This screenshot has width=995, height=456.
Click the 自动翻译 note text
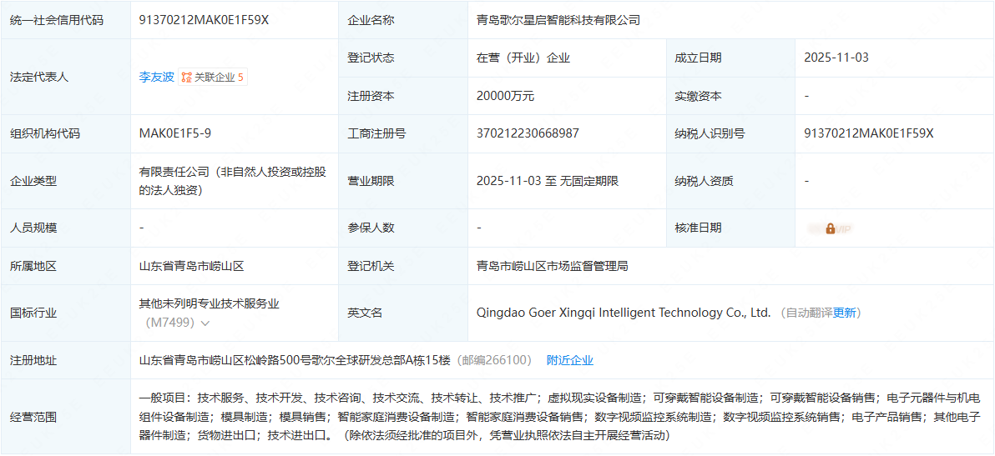click(x=809, y=313)
